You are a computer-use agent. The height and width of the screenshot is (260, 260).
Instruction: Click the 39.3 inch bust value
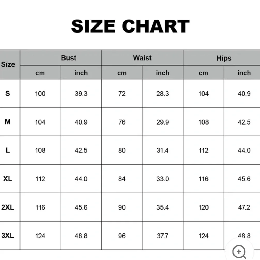click(x=81, y=94)
